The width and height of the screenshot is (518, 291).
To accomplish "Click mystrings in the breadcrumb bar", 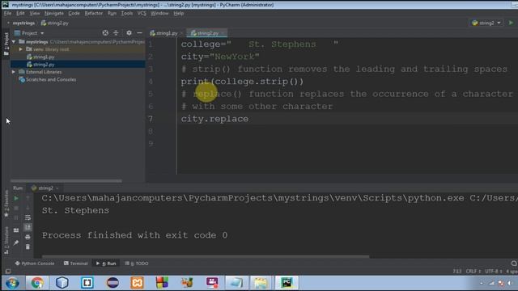I will (x=23, y=23).
